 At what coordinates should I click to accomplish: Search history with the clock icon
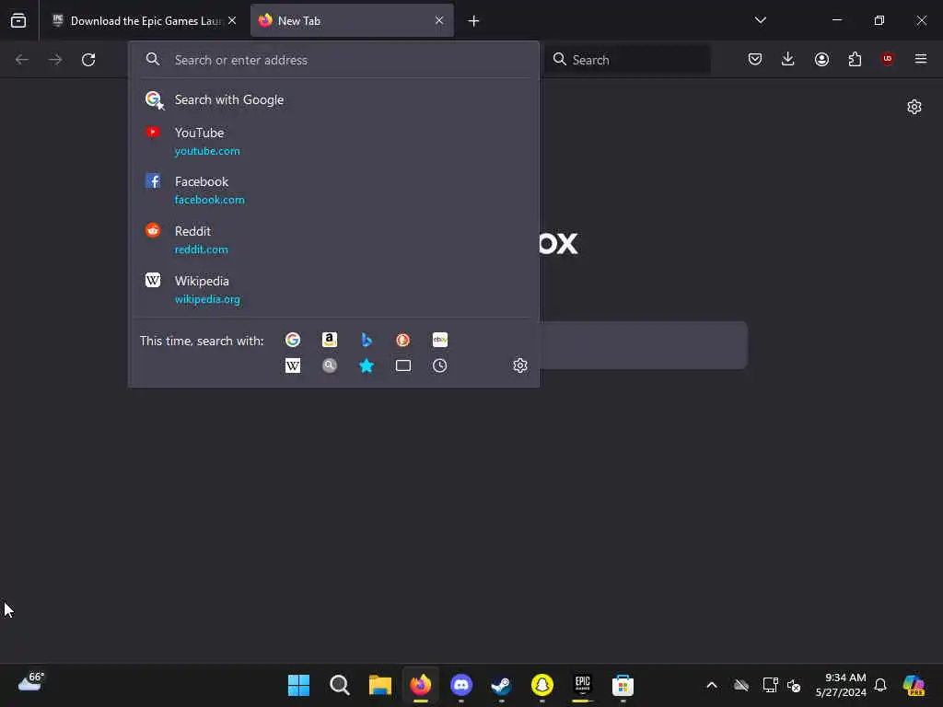pyautogui.click(x=439, y=365)
